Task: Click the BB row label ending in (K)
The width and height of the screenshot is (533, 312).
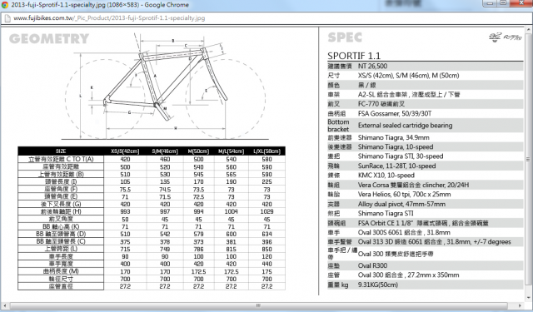Action: click(61, 226)
